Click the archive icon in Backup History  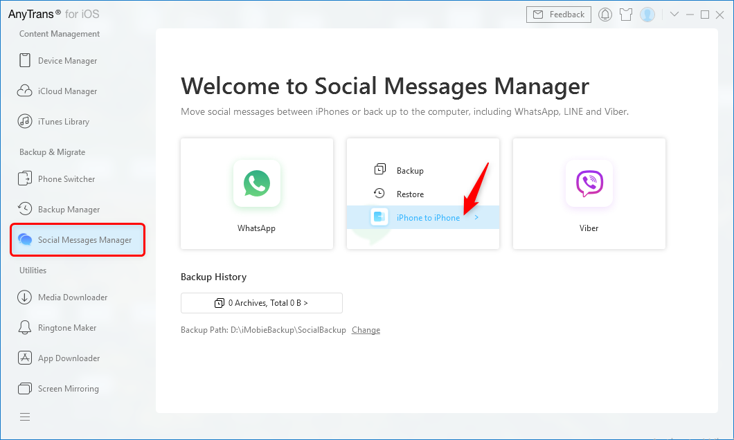click(x=219, y=303)
